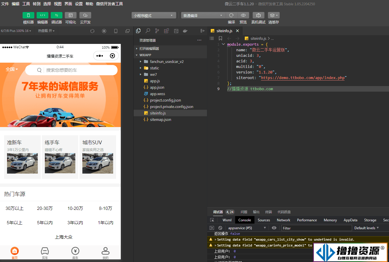Open app.js file
389x262 pixels.
coord(170,81)
